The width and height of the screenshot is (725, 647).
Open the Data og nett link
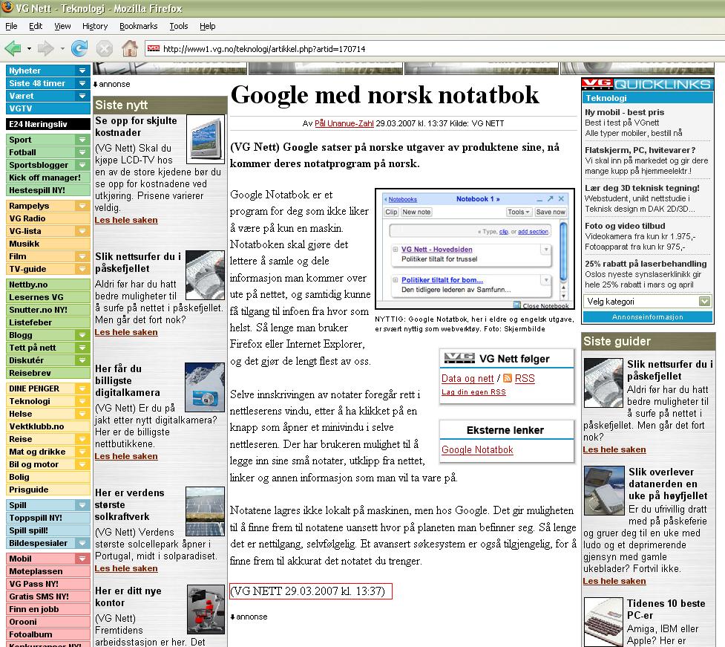tap(468, 378)
